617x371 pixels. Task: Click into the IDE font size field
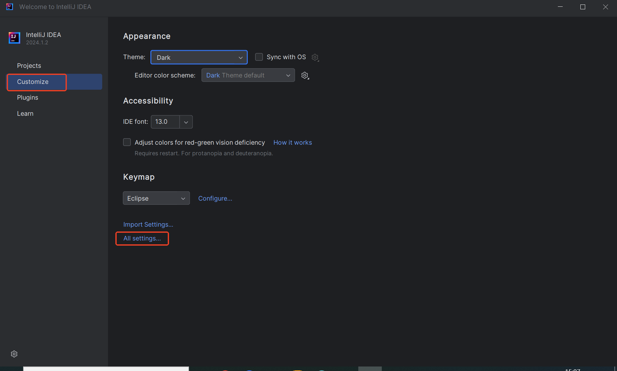coord(165,122)
